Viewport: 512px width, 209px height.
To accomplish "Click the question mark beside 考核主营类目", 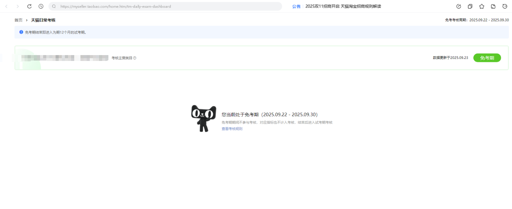I will (135, 58).
